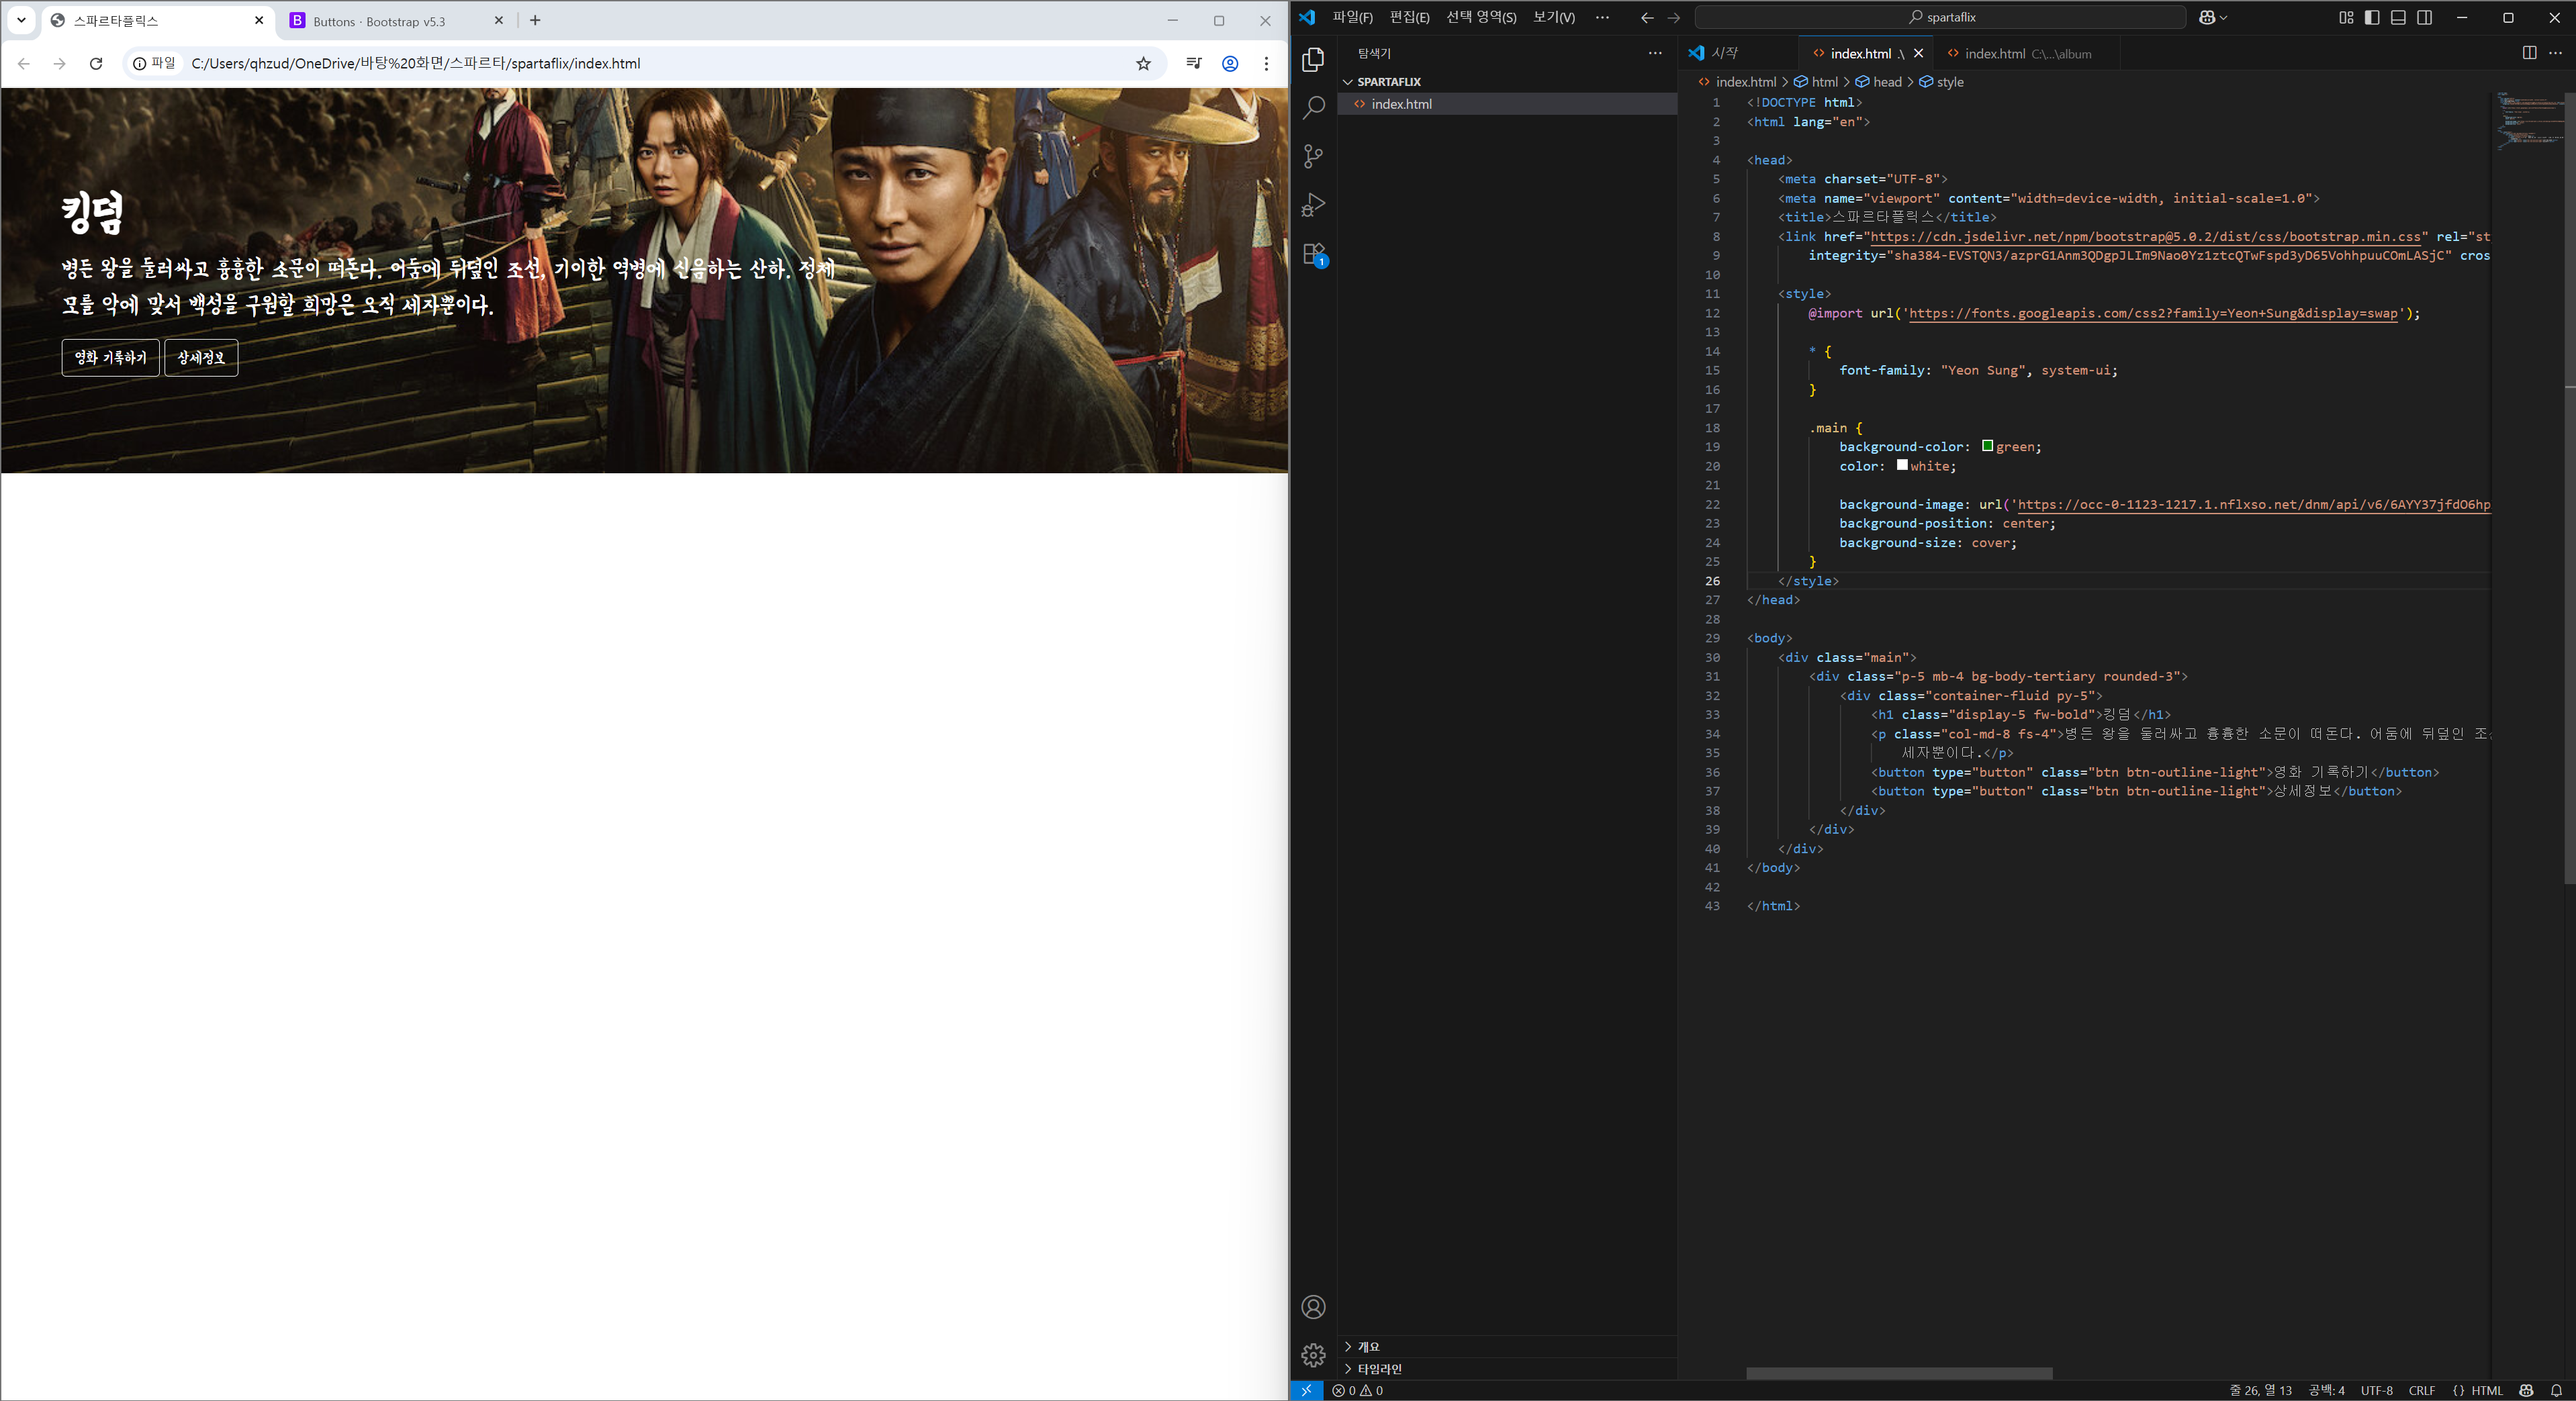Screen dimensions: 2576x1401
Task: Reload the page in Chrome
Action: tap(96, 63)
